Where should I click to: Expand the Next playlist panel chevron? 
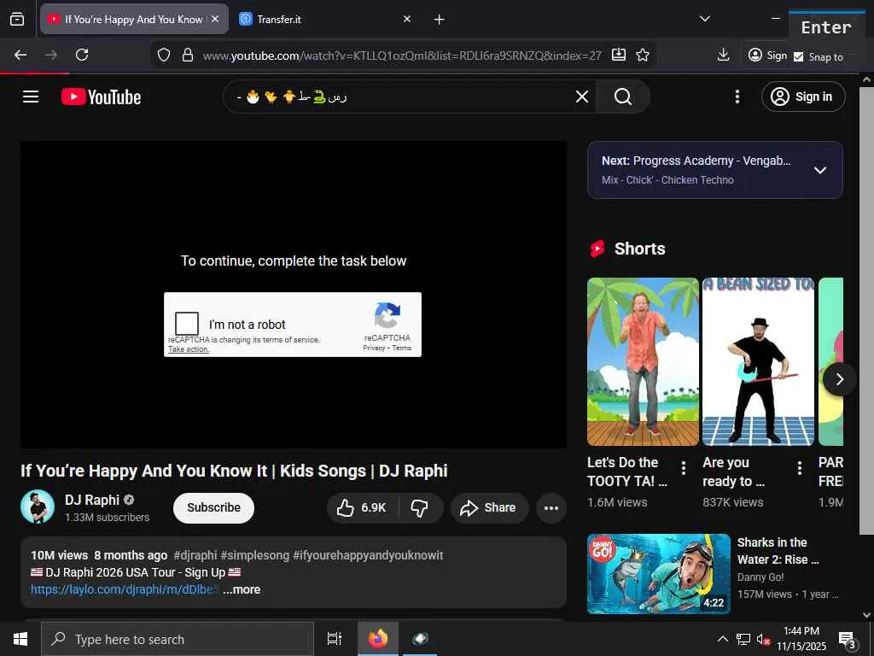click(820, 170)
